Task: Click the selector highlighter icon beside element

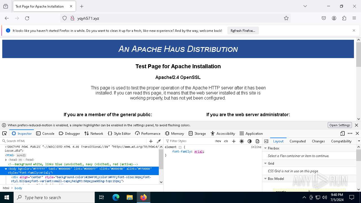Action: pyautogui.click(x=180, y=147)
